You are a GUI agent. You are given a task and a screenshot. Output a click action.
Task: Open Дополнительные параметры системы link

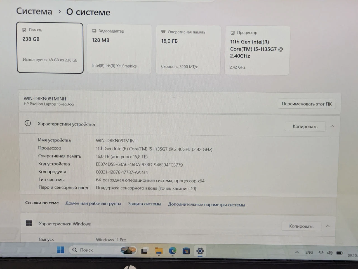(206, 205)
